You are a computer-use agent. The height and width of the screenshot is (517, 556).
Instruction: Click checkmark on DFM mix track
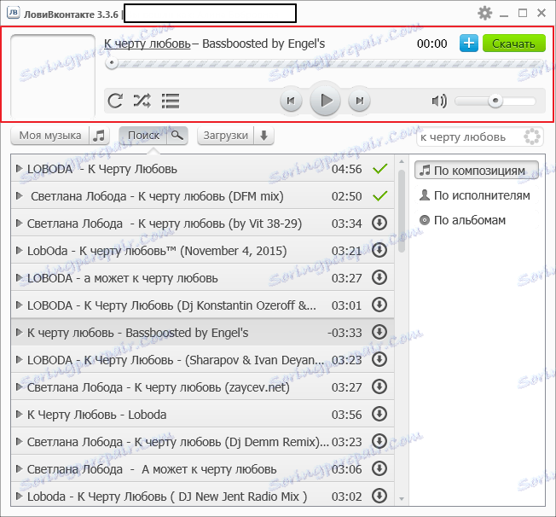(x=379, y=196)
